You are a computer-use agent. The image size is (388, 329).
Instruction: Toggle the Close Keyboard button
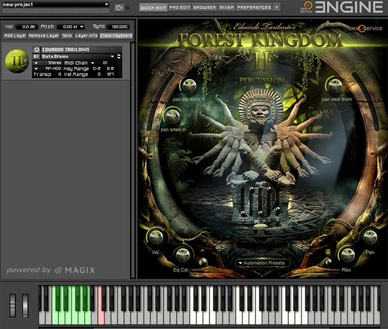(116, 36)
